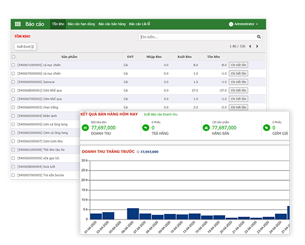Click the 06-04-2020 revenue bar
This screenshot has height=245, width=305.
133,213
